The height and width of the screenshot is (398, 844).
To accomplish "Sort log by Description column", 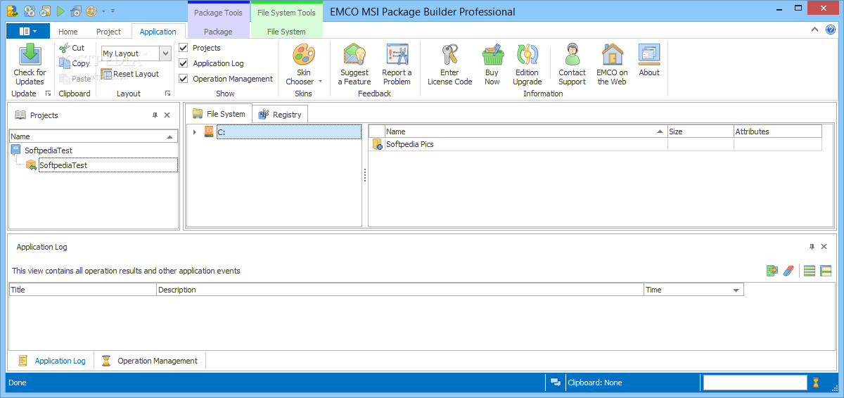I will click(399, 290).
